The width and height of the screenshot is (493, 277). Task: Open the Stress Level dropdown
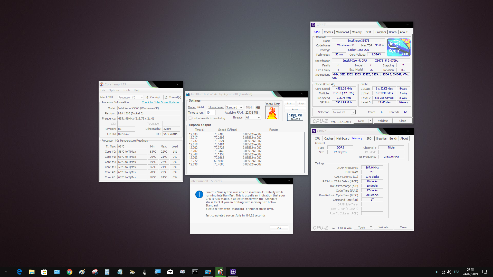click(234, 107)
